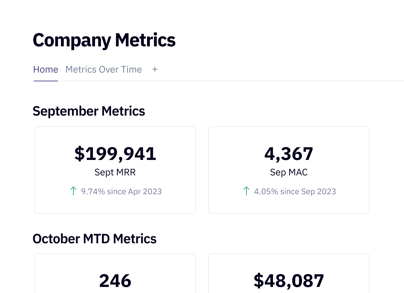404x293 pixels.
Task: Click the green up arrow on Sep MAC card
Action: (247, 191)
